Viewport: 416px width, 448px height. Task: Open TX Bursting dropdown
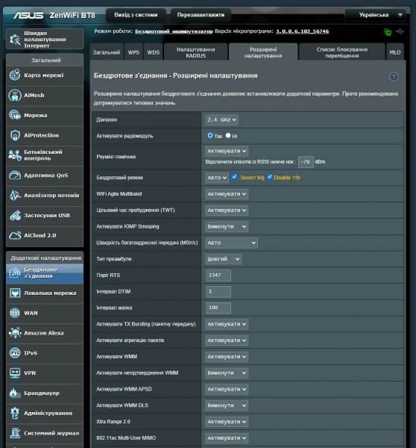227,324
